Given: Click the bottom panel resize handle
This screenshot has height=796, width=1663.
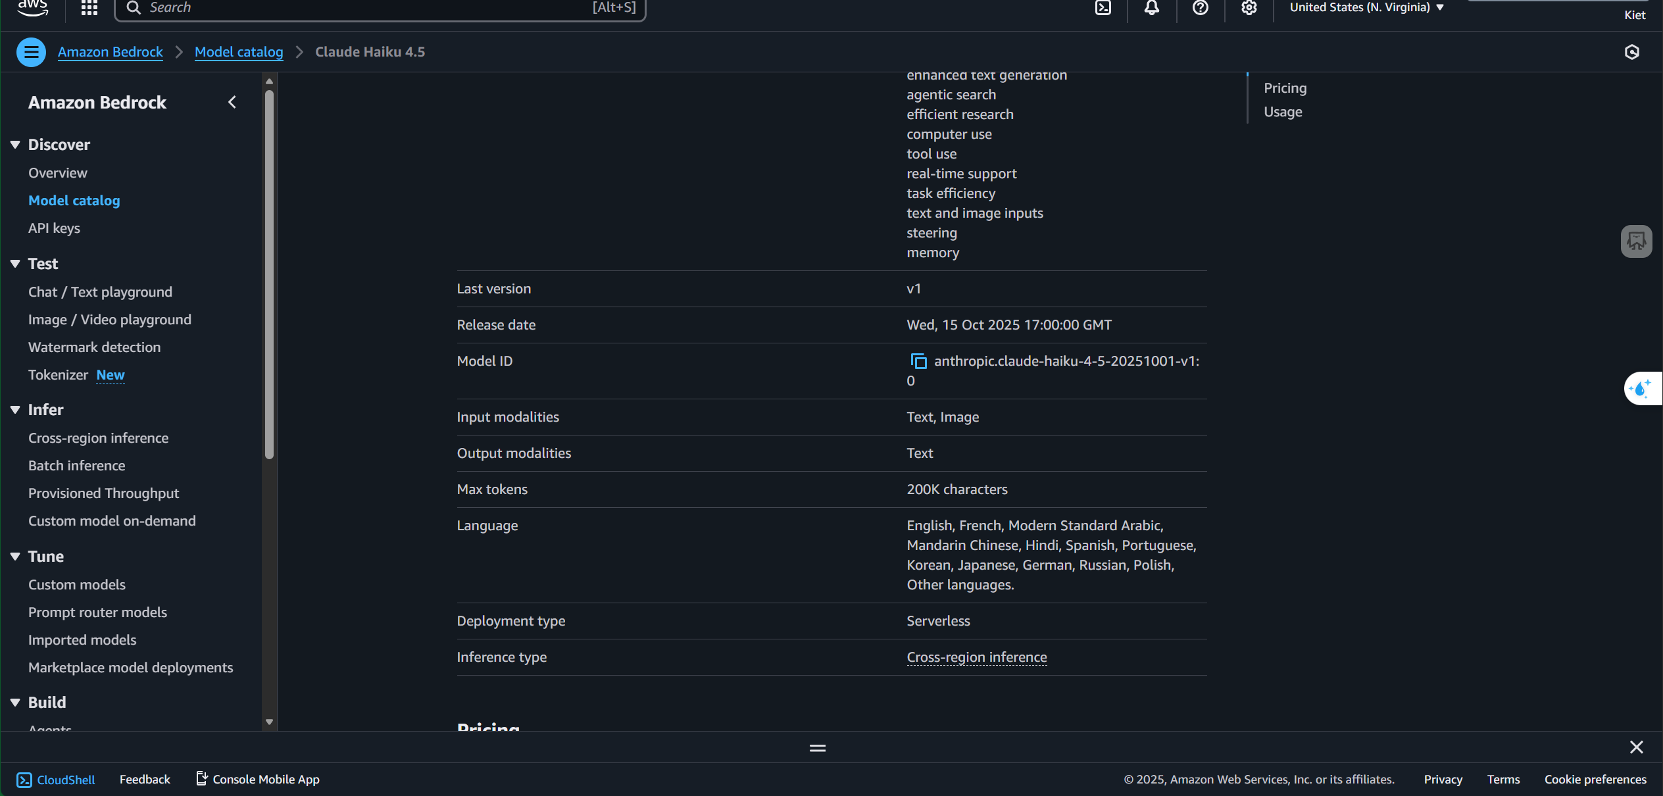Looking at the screenshot, I should point(818,748).
